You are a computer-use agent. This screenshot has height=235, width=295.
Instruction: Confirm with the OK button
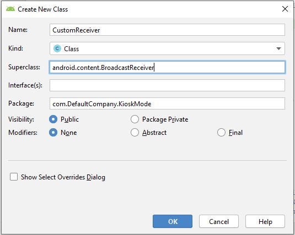click(x=173, y=221)
